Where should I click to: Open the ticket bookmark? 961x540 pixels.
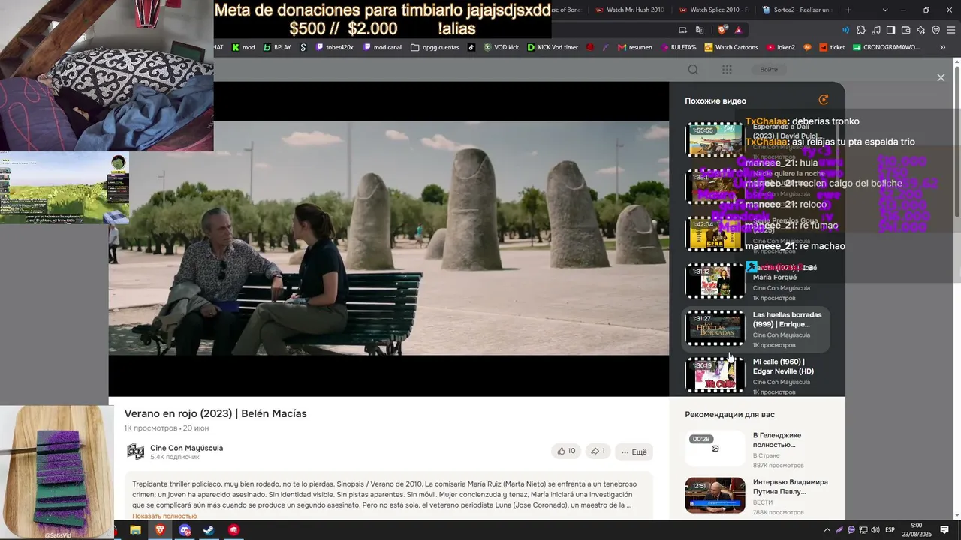click(832, 47)
